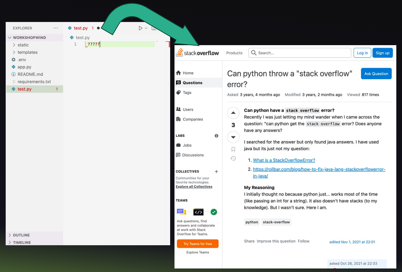Click the Log in button
Viewport: 402px width, 272px height.
tap(362, 53)
